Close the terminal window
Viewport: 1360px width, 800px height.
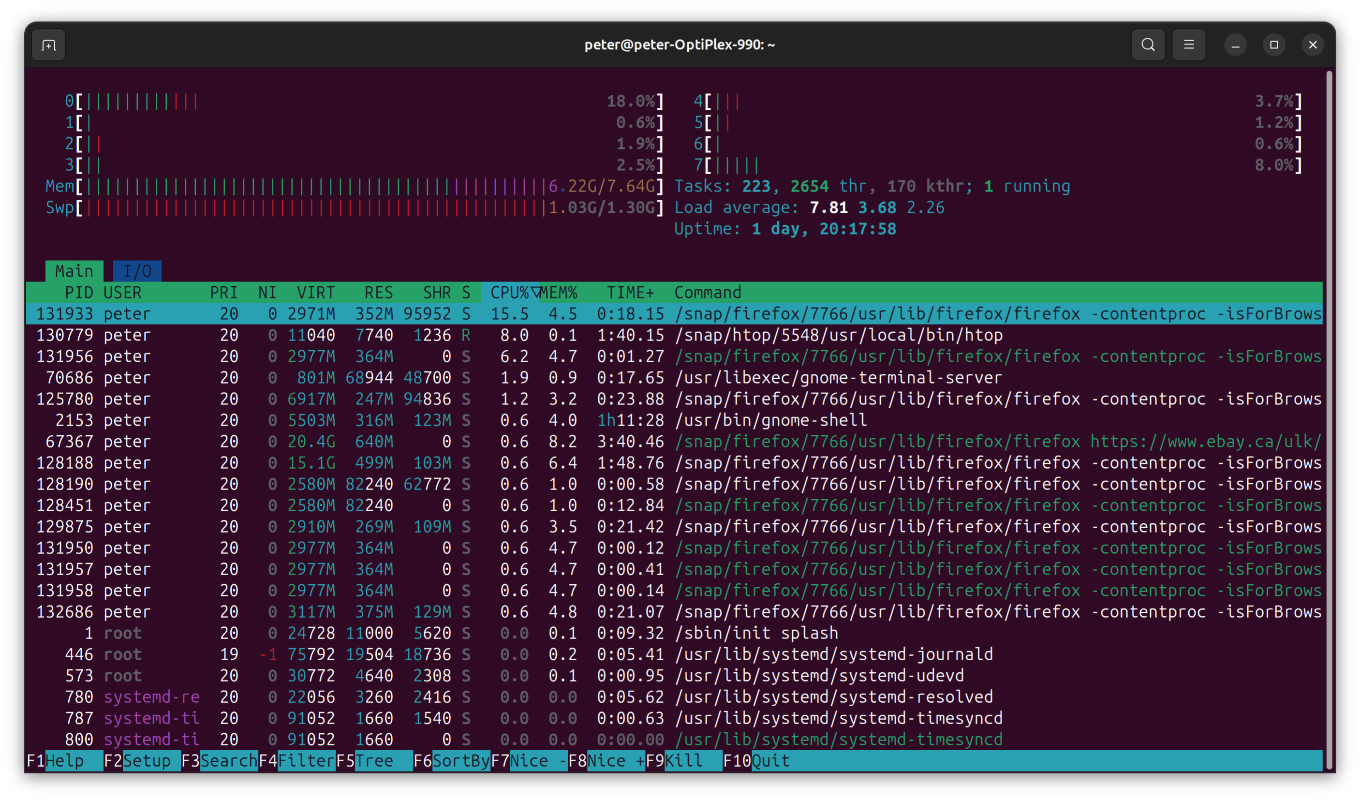tap(1313, 45)
